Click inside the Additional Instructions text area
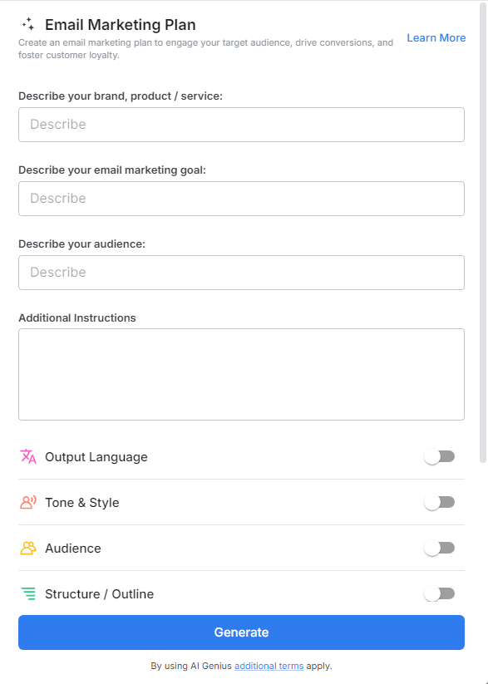This screenshot has width=488, height=684. (x=241, y=373)
